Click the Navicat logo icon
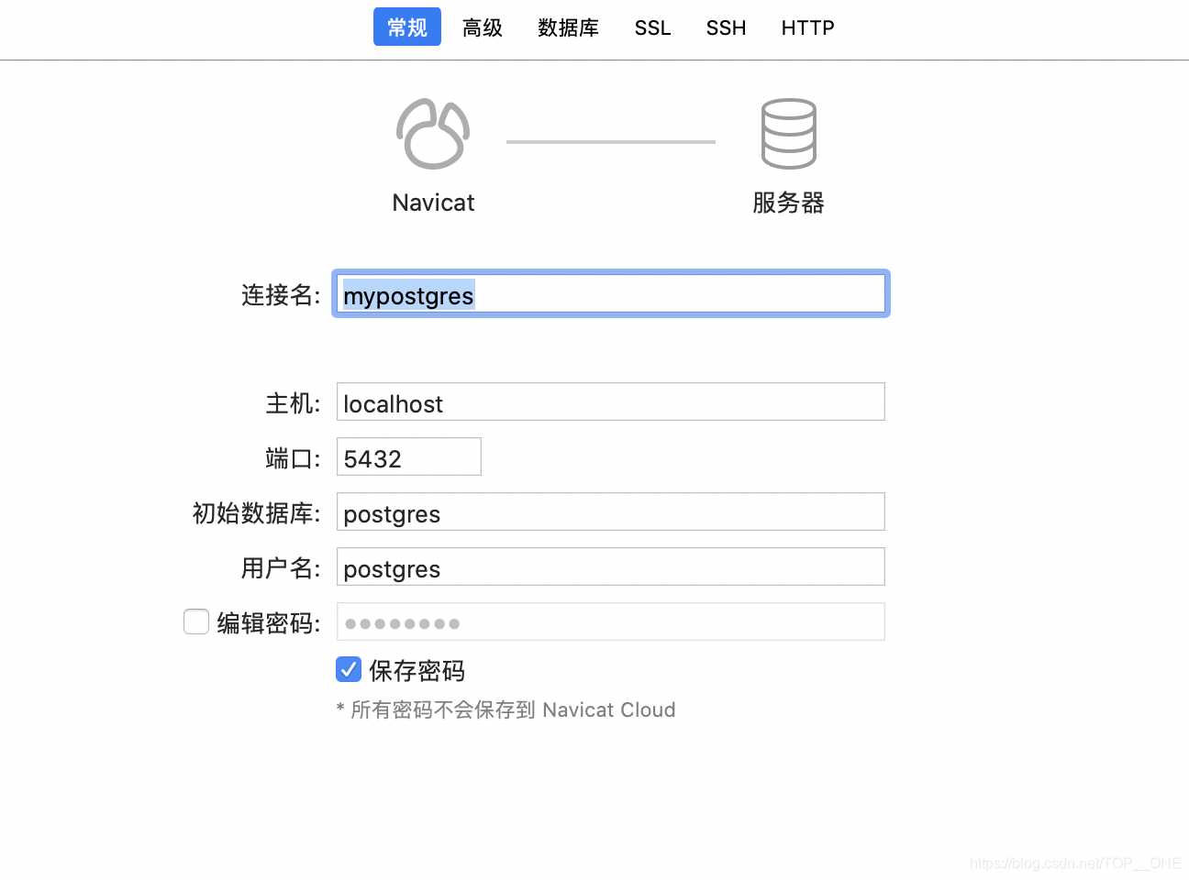 pyautogui.click(x=433, y=134)
